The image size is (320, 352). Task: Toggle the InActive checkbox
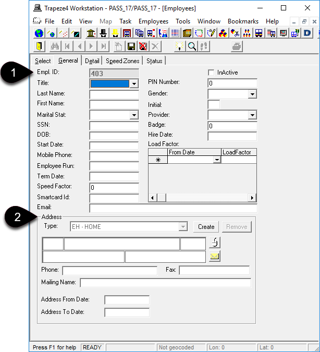[211, 72]
